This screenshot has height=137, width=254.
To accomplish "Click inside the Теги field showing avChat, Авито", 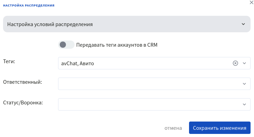I will (x=154, y=63).
